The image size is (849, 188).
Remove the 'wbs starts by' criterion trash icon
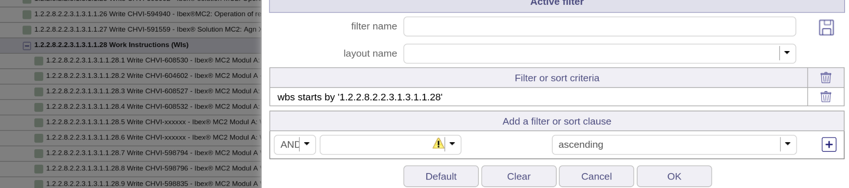[826, 97]
